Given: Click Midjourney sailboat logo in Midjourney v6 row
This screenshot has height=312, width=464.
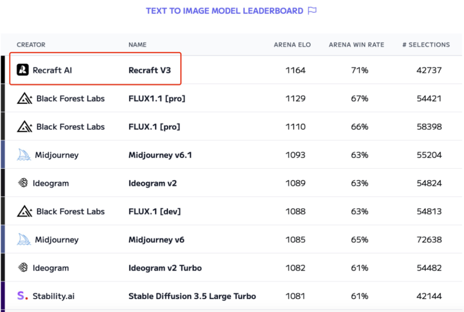Looking at the screenshot, I should [24, 240].
